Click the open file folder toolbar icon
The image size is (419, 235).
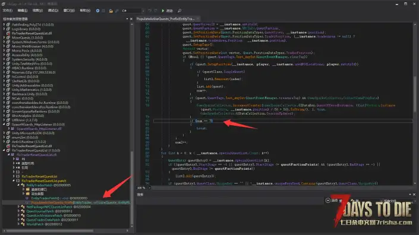coord(111,11)
